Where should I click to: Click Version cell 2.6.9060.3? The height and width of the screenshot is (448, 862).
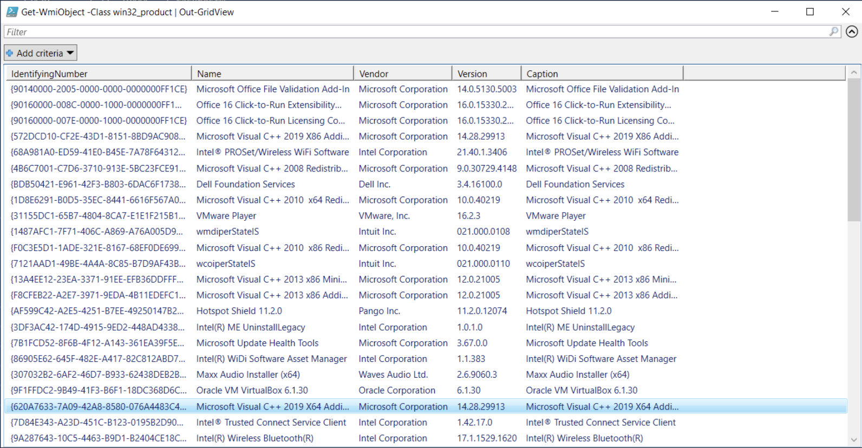click(x=477, y=374)
